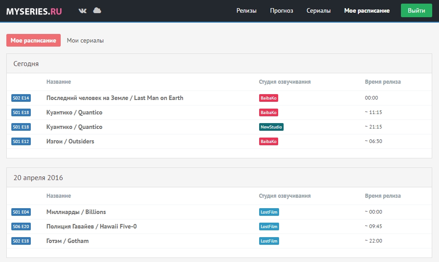Open Last Man on Earth series link
439x262 pixels.
(x=115, y=98)
